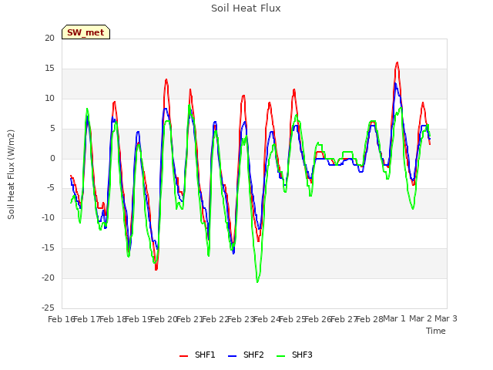
Task: Click the red SHF1 legend color marker
Action: click(183, 356)
